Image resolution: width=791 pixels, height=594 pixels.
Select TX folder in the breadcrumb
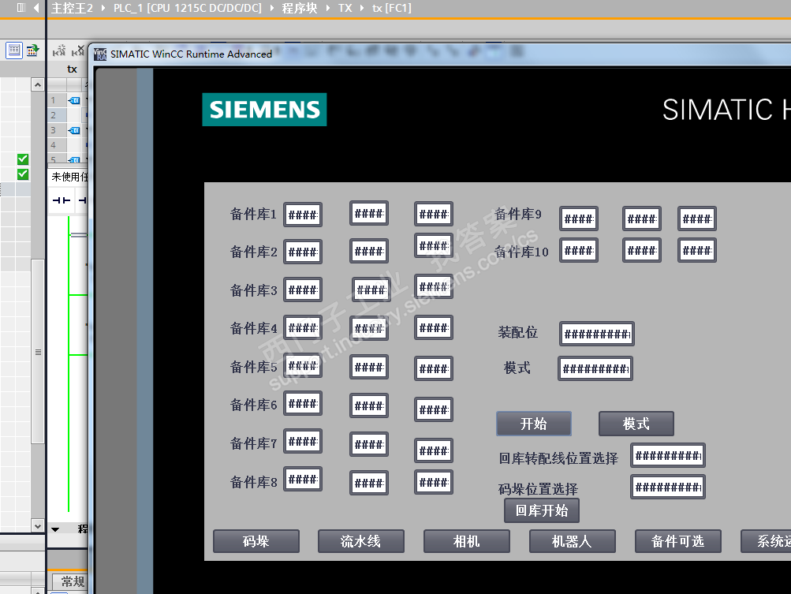pyautogui.click(x=345, y=8)
